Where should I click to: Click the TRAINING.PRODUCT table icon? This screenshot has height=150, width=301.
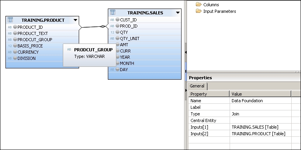coord(10,19)
